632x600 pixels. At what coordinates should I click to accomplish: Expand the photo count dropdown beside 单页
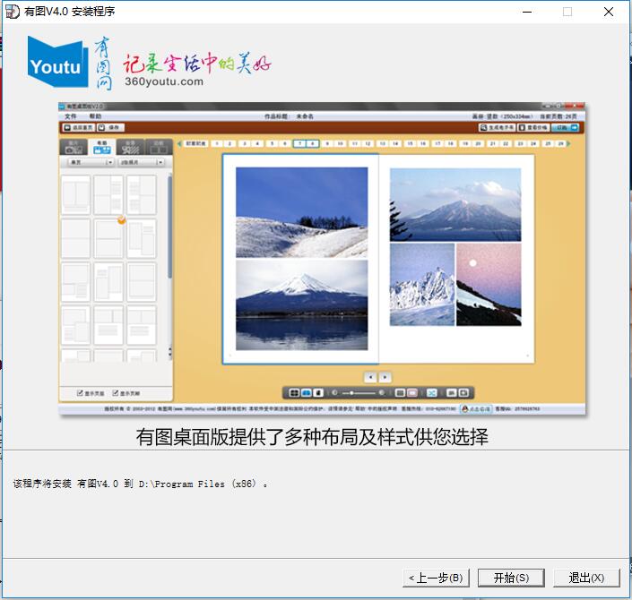coord(140,163)
